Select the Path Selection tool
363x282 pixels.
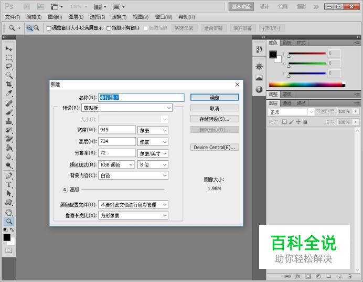9,193
